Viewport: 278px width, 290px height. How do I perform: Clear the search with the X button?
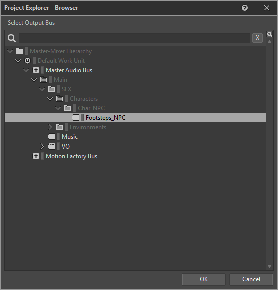(257, 38)
